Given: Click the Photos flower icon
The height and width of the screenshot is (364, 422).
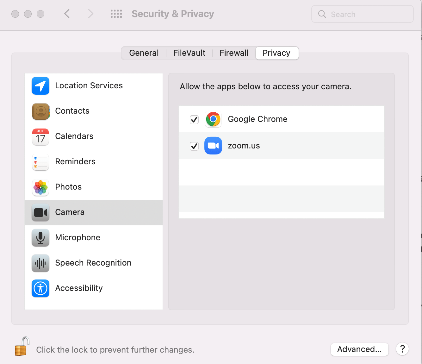Looking at the screenshot, I should click(x=40, y=187).
